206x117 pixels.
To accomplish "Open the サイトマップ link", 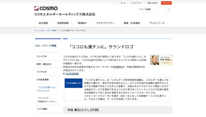I will pyautogui.click(x=136, y=3).
